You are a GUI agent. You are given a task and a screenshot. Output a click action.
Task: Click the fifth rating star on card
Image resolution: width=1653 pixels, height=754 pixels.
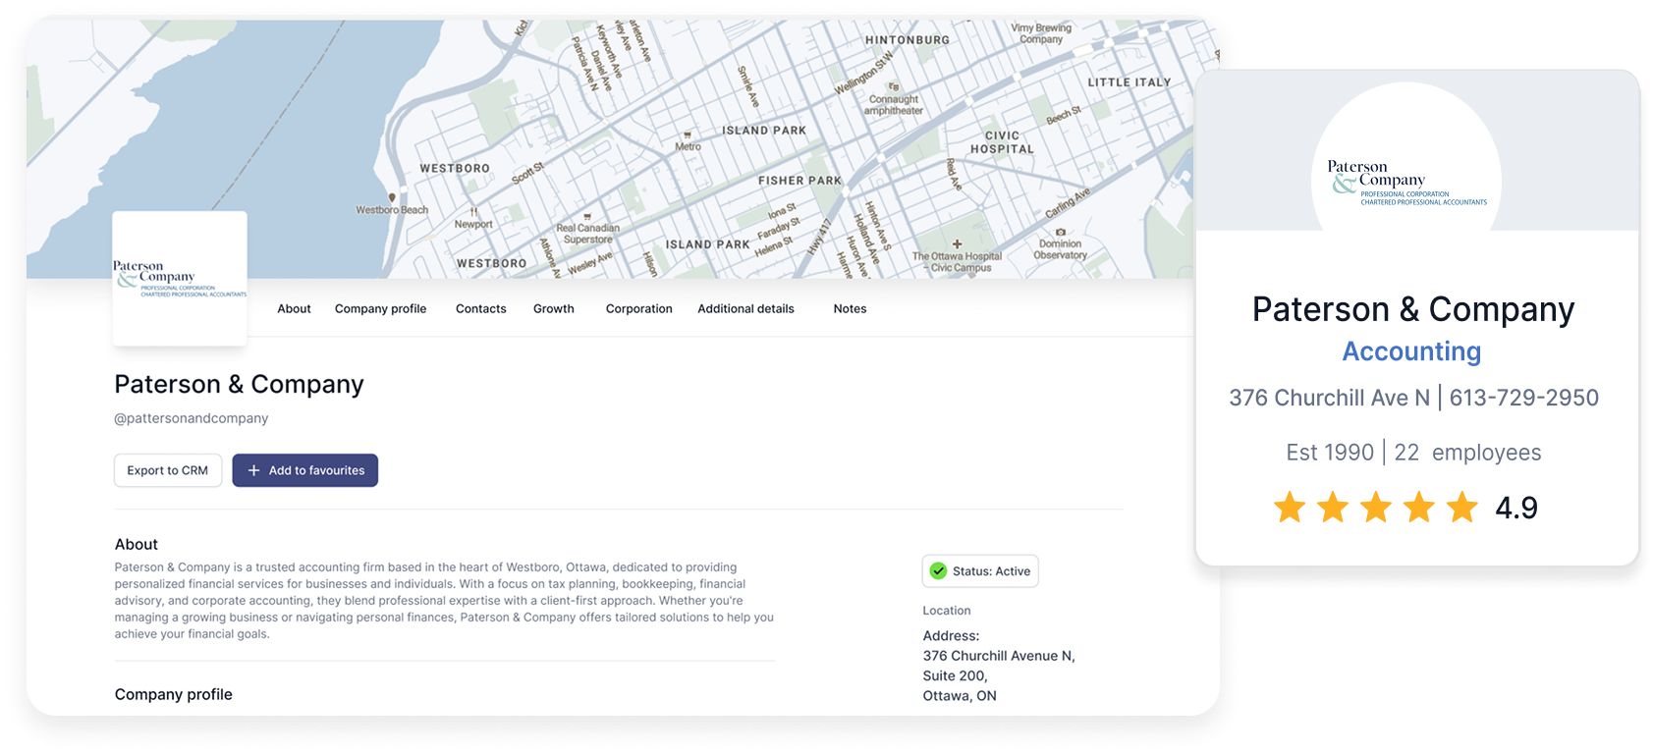pyautogui.click(x=1462, y=508)
